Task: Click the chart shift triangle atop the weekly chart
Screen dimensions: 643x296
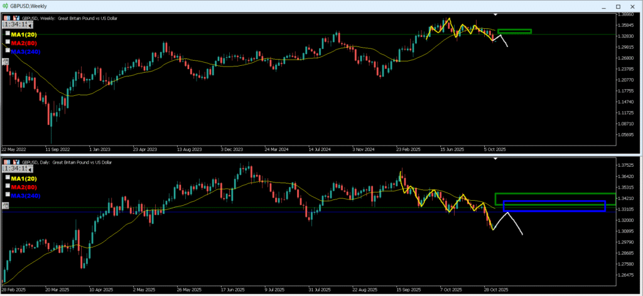Action: pyautogui.click(x=495, y=14)
